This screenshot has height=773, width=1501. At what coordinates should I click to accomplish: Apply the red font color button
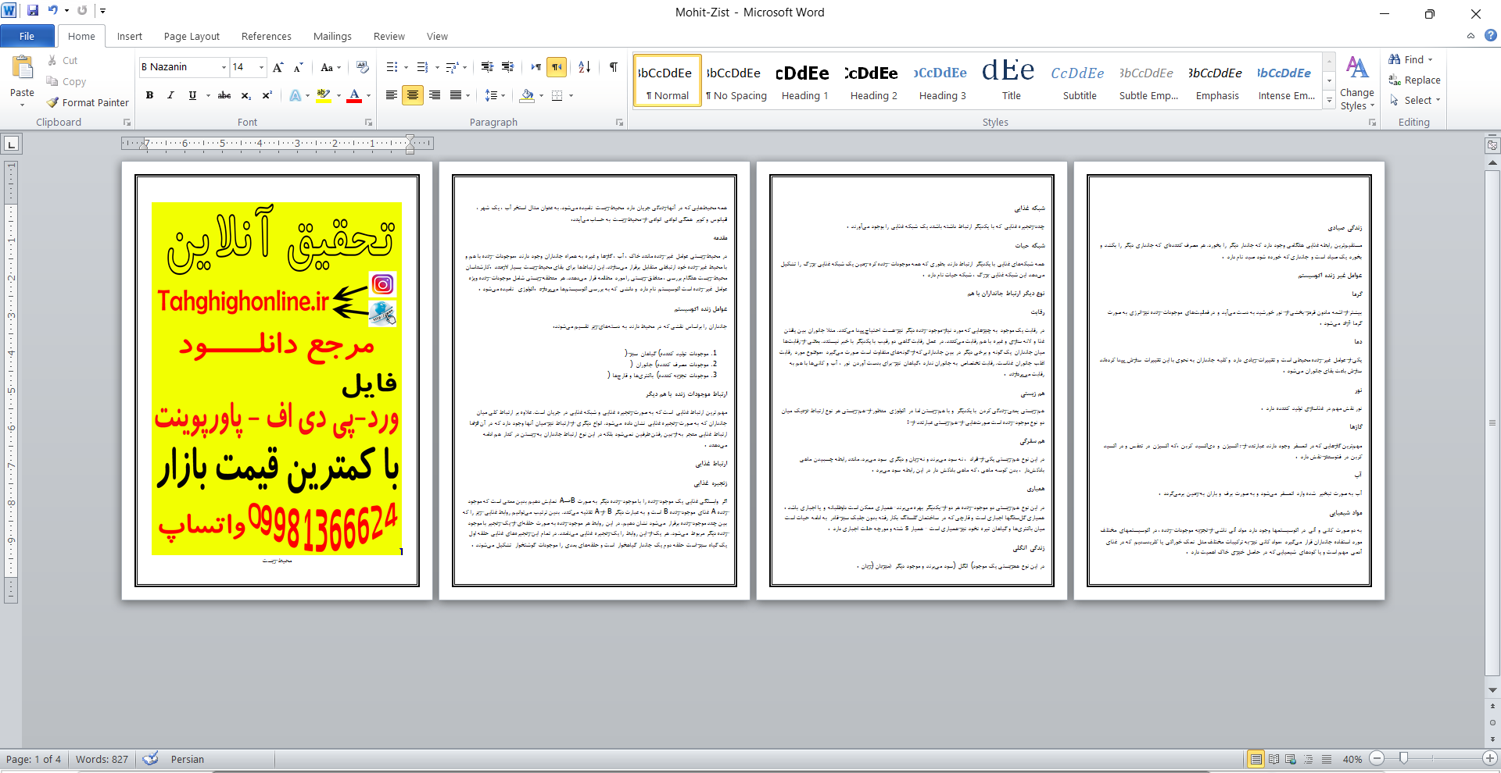click(x=354, y=95)
